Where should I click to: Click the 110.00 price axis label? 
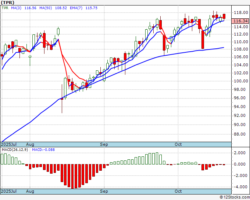point(241,42)
